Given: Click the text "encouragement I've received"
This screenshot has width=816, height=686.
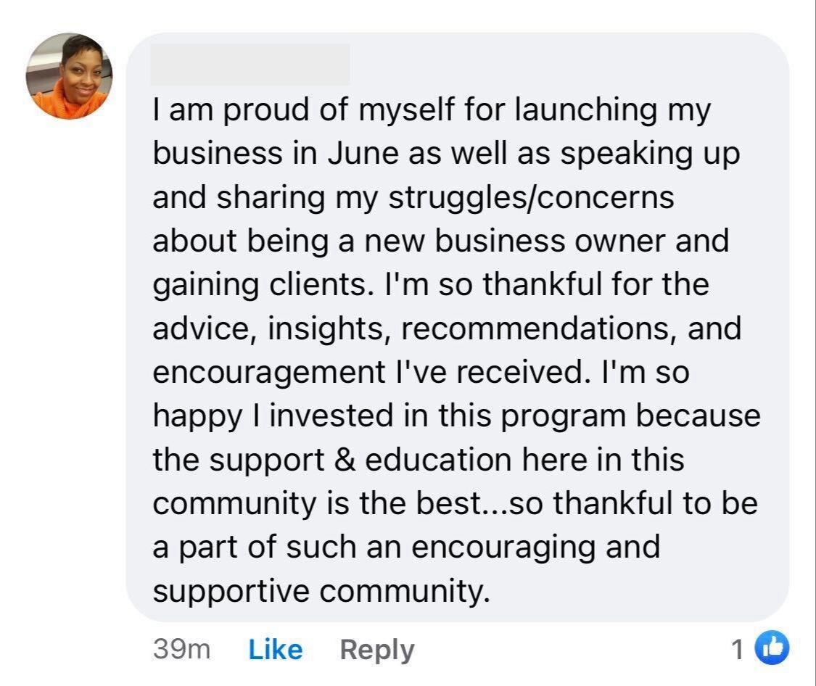Looking at the screenshot, I should click(368, 372).
